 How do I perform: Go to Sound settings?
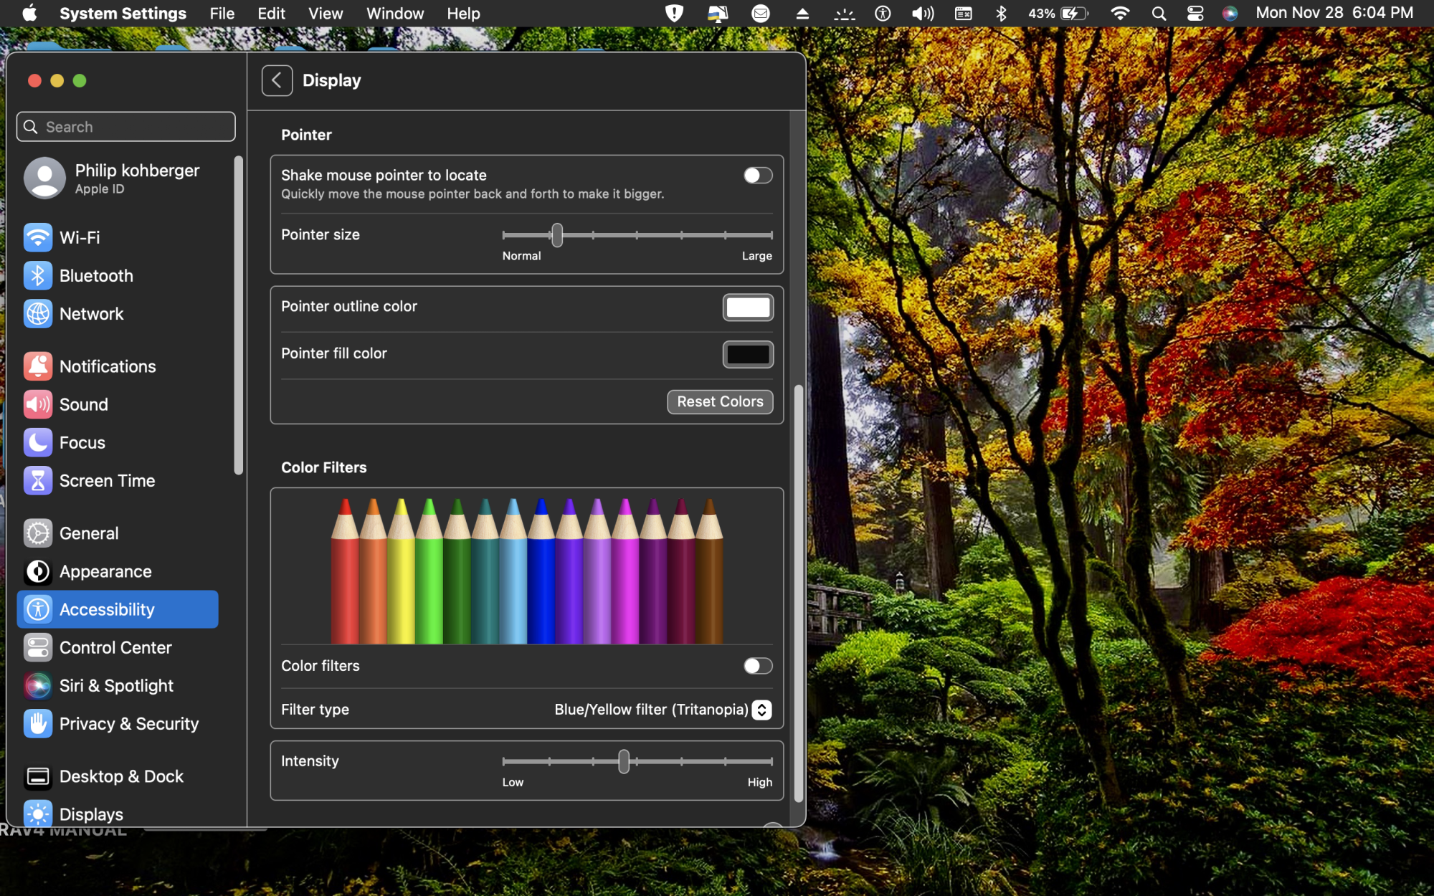pyautogui.click(x=83, y=404)
